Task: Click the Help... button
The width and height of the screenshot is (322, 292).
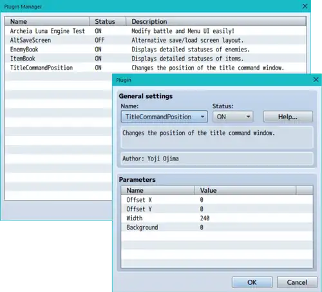Action: pos(288,117)
